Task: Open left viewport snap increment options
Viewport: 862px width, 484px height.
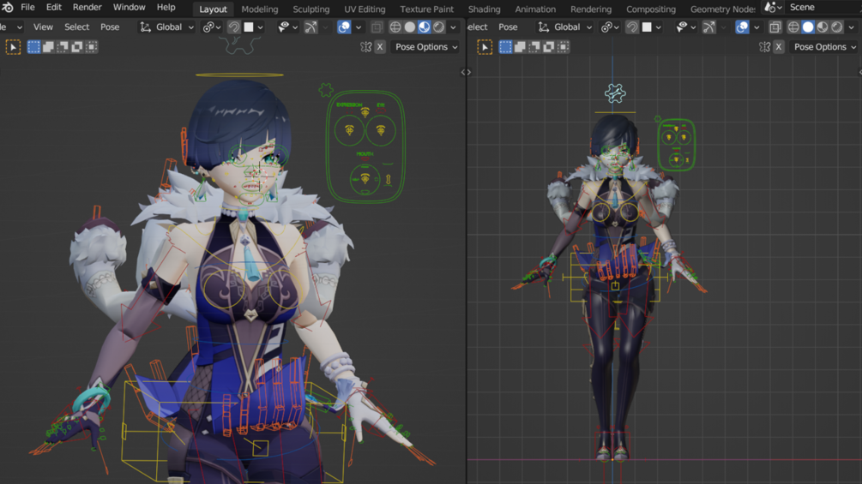Action: [x=253, y=27]
